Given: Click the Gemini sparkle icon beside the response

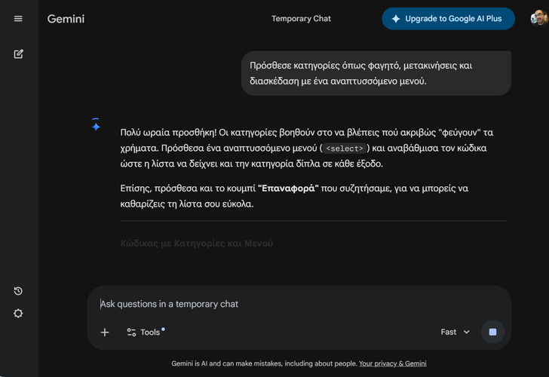Looking at the screenshot, I should click(x=96, y=126).
